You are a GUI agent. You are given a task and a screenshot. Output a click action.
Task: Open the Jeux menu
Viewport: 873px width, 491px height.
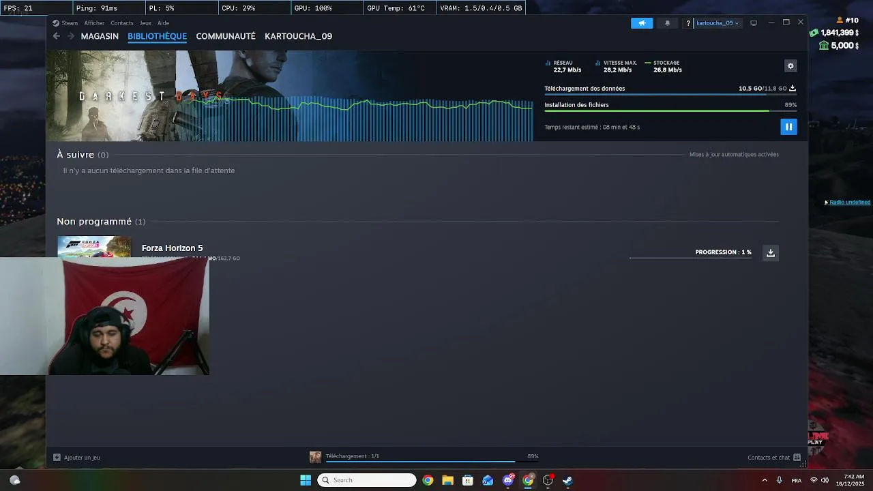tap(145, 23)
